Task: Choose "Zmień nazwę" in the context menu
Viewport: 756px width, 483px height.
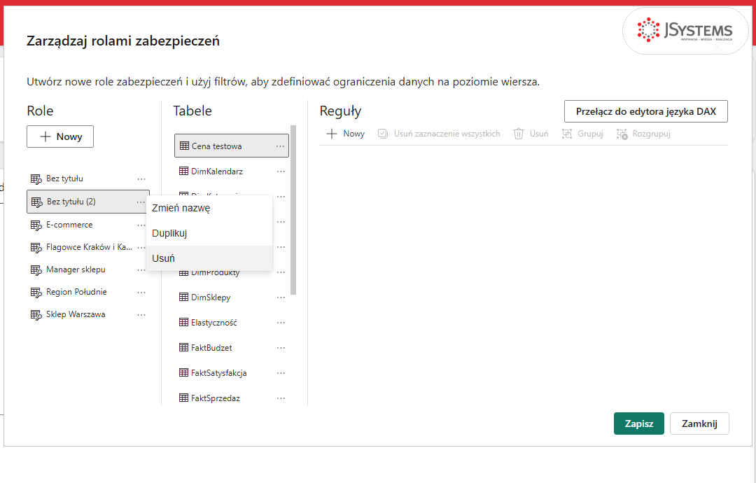Action: coord(209,208)
